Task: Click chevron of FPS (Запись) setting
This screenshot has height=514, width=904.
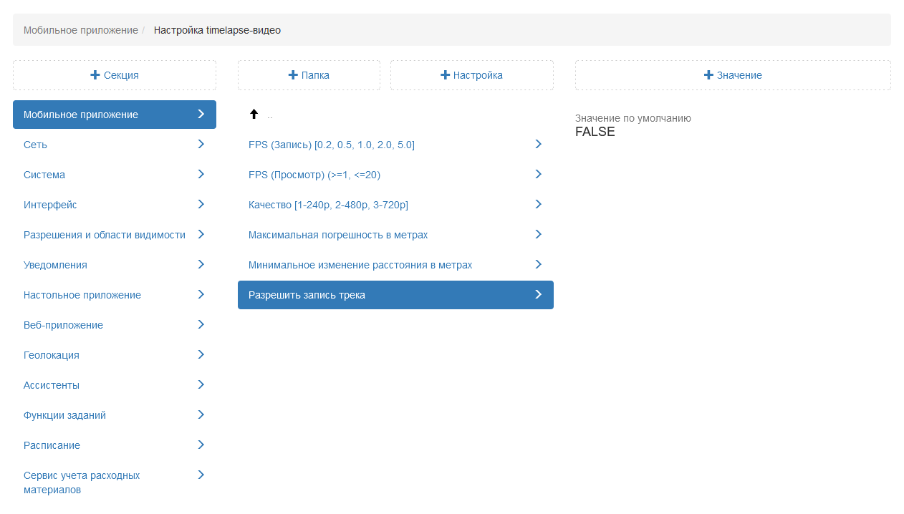Action: tap(538, 144)
